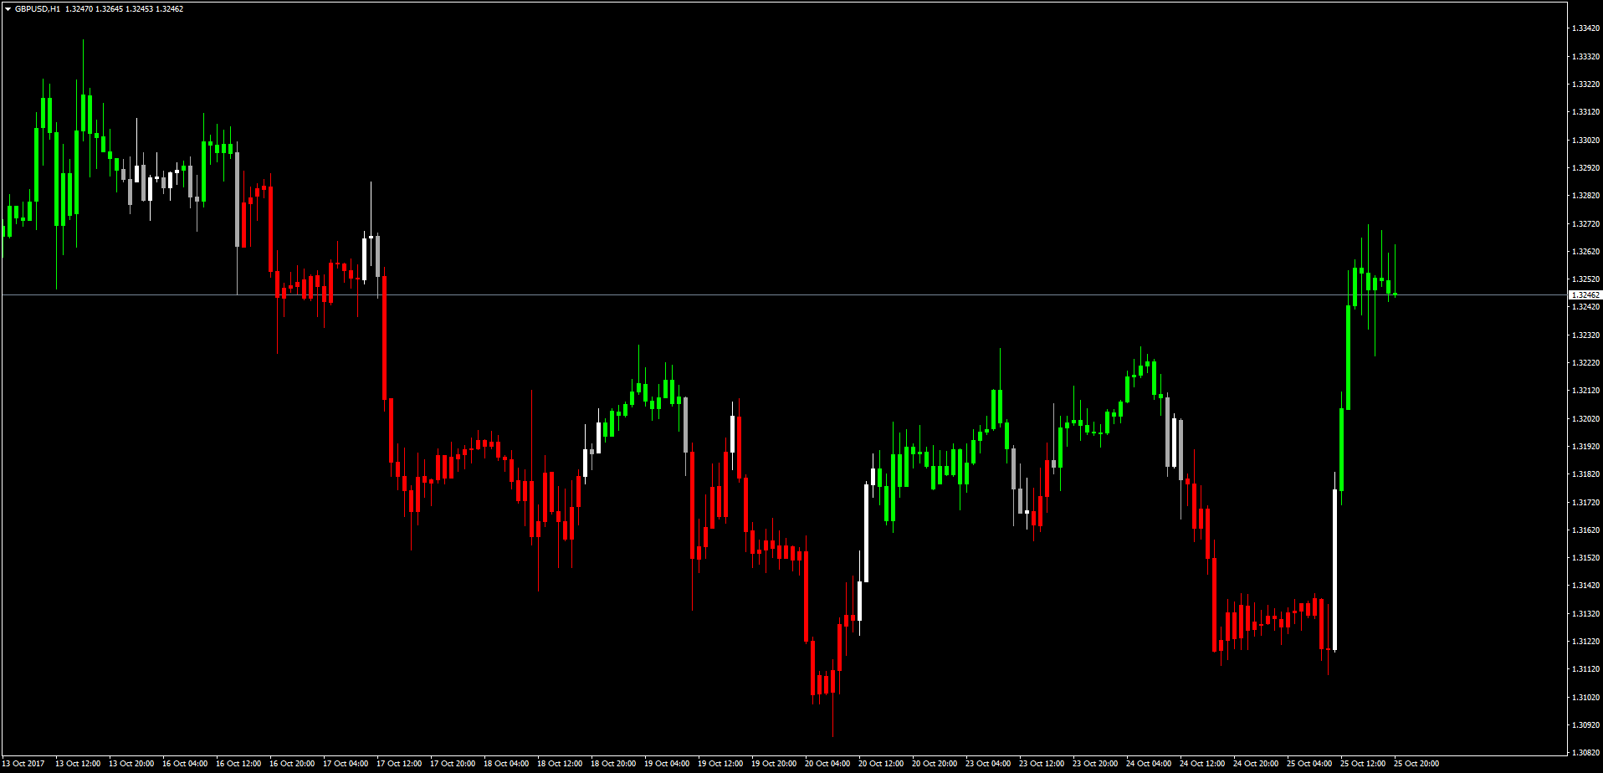Click the 1.31220 price axis label
1603x773 pixels.
click(x=1585, y=642)
